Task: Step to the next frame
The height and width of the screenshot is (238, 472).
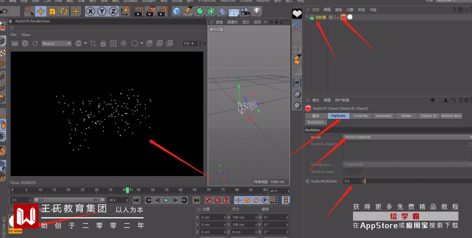Action: 175,201
